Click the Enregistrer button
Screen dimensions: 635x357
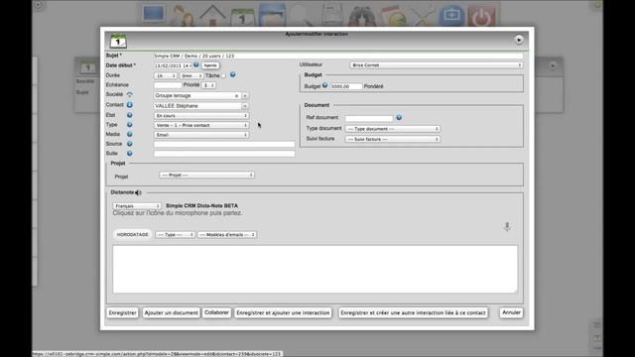point(123,313)
